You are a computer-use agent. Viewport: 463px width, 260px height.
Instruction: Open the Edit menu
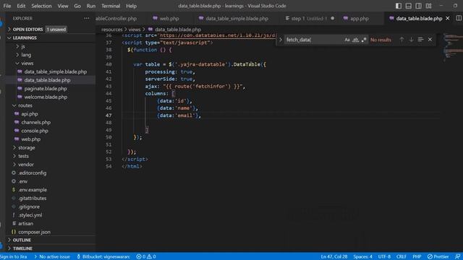coord(21,6)
